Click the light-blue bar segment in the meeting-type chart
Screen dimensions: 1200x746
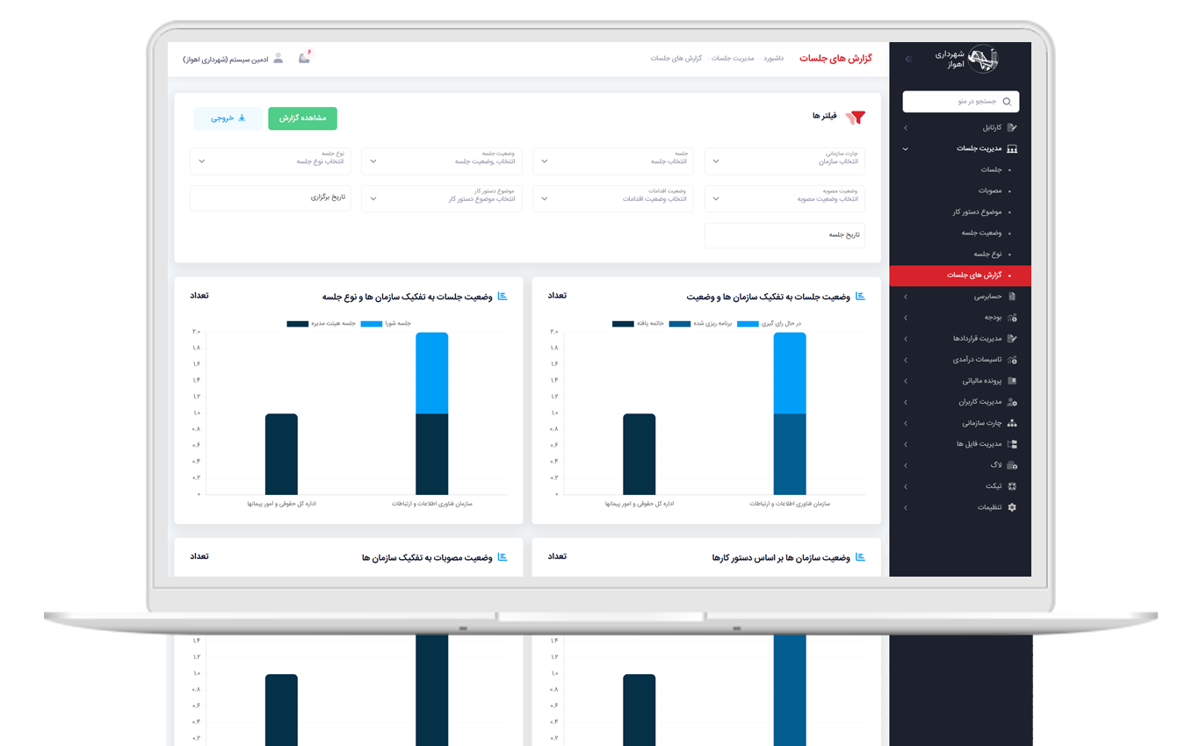click(432, 373)
